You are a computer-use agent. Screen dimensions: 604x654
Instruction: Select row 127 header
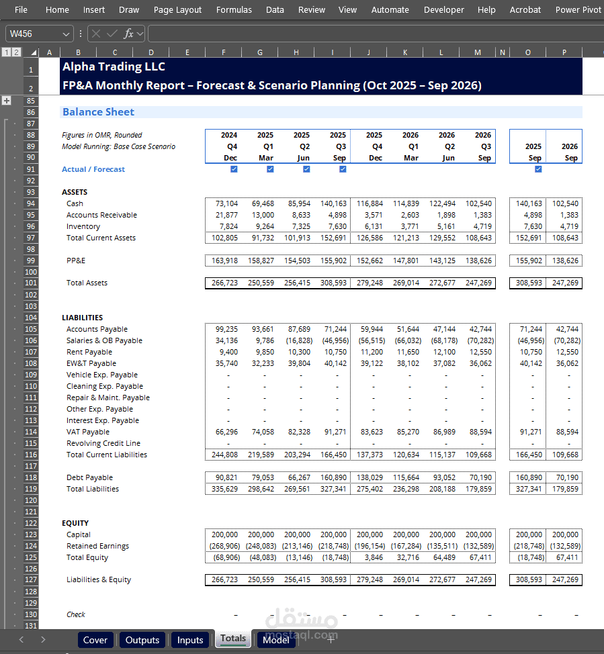[x=31, y=579]
